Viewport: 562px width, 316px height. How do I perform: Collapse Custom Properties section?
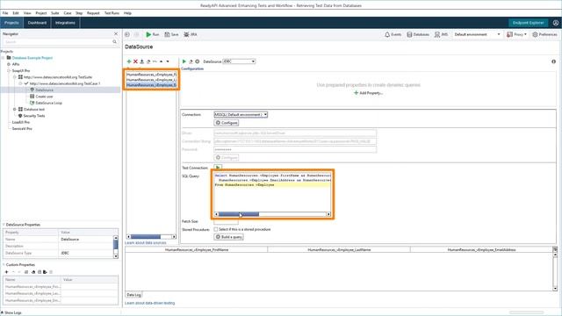pos(4,265)
